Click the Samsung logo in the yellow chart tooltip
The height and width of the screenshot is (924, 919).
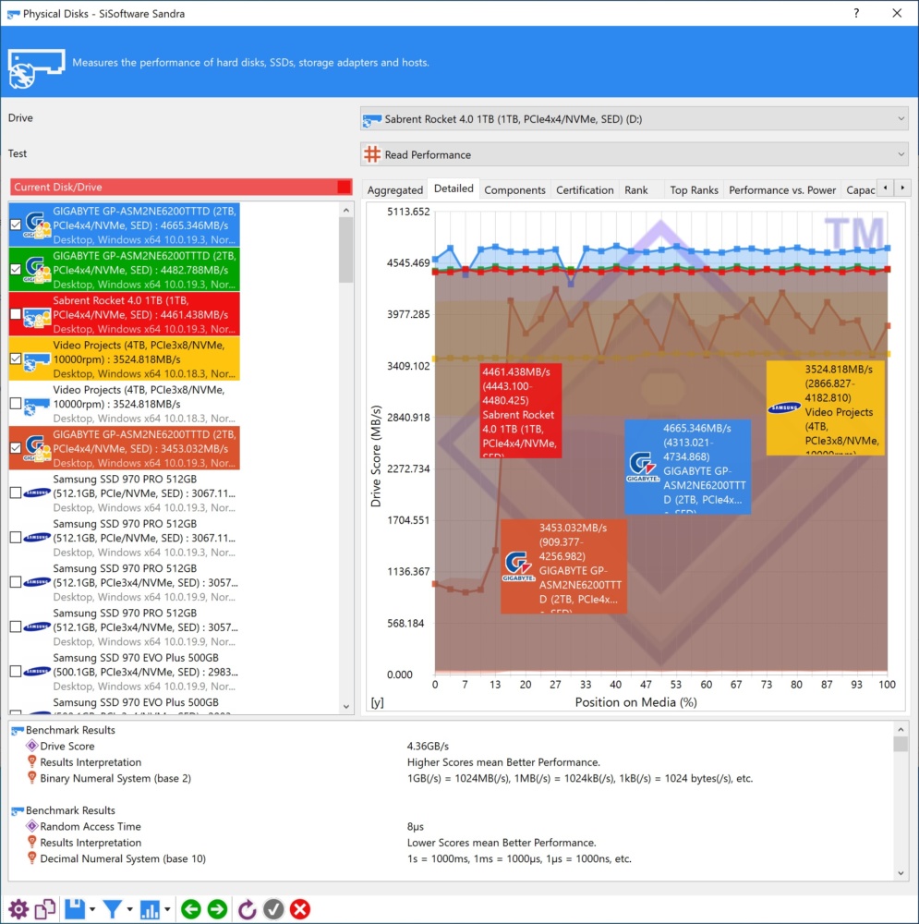784,407
